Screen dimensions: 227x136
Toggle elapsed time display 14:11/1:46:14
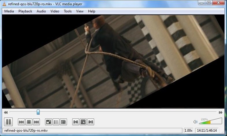coord(207,131)
